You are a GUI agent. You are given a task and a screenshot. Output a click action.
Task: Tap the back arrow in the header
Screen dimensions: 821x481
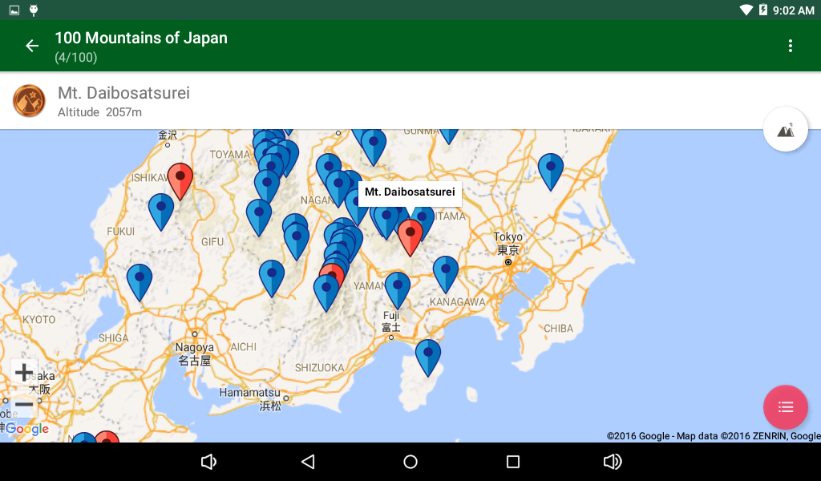(32, 46)
